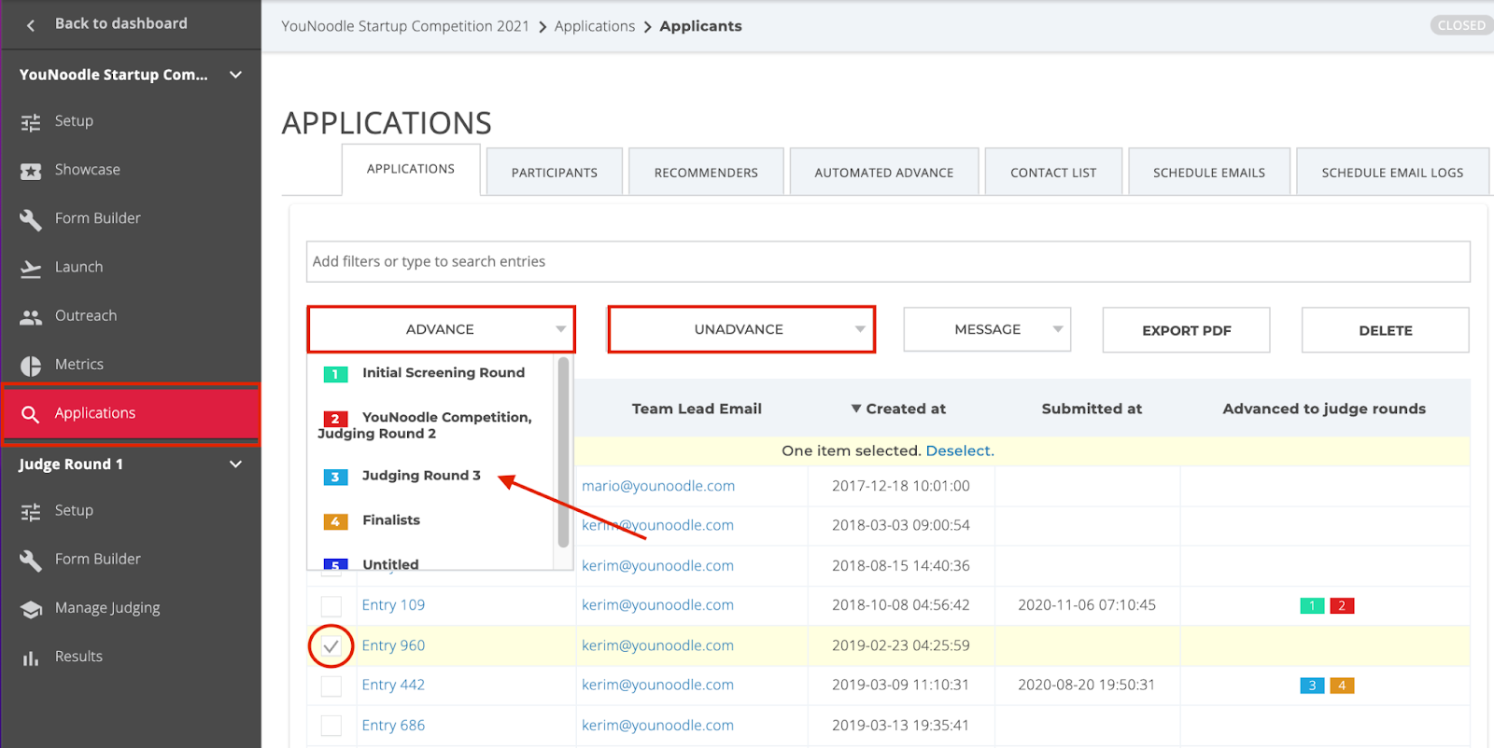Click the Launch airplane icon
Image resolution: width=1494 pixels, height=748 pixels.
(31, 269)
